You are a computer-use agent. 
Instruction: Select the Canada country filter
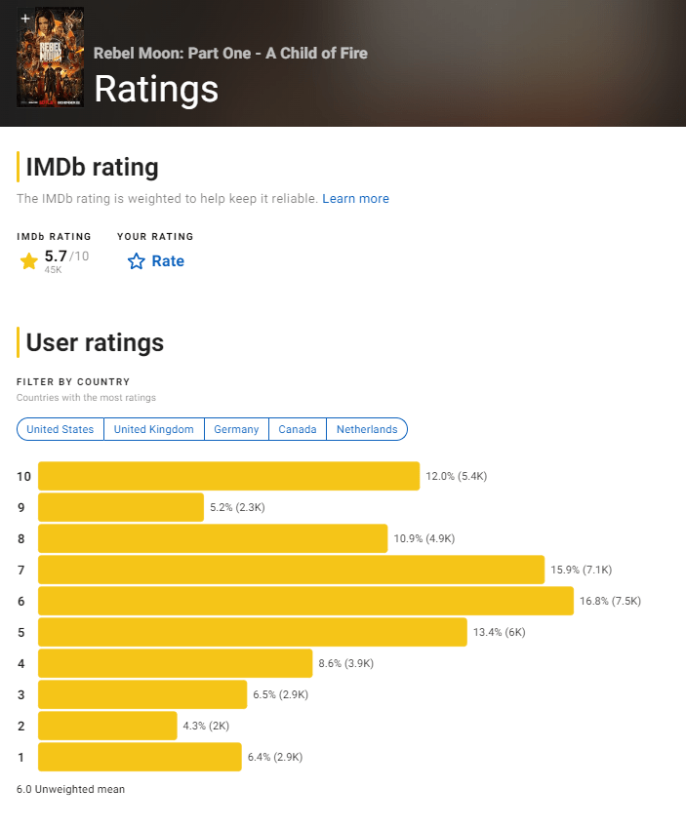tap(298, 429)
